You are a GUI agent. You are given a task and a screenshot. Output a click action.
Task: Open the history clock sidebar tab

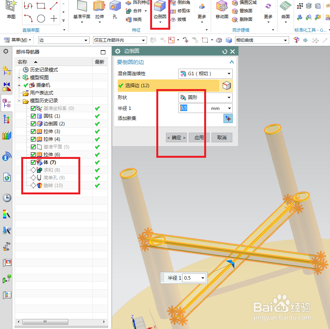7,198
